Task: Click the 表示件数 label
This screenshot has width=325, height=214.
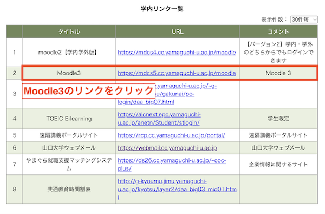Action: 274,20
